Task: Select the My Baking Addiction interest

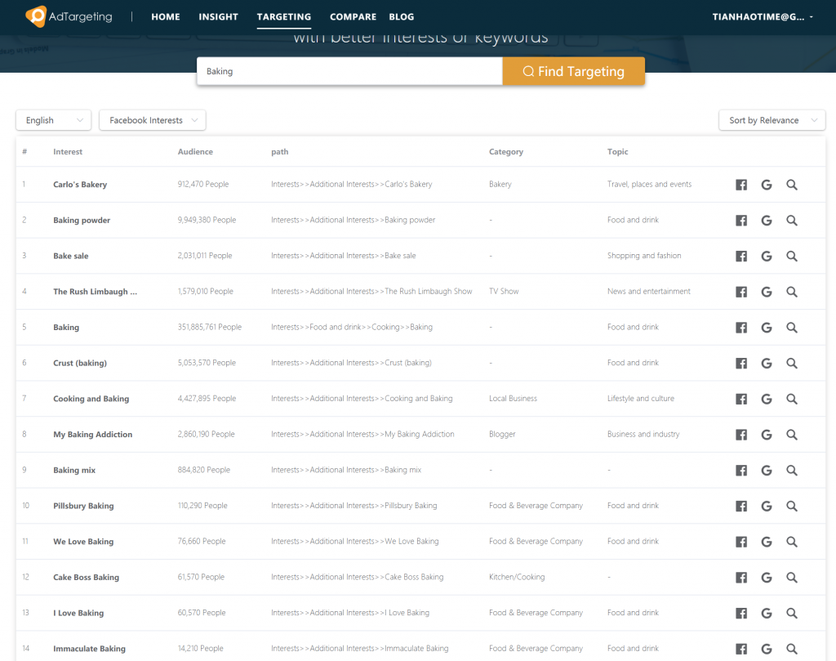Action: 93,435
